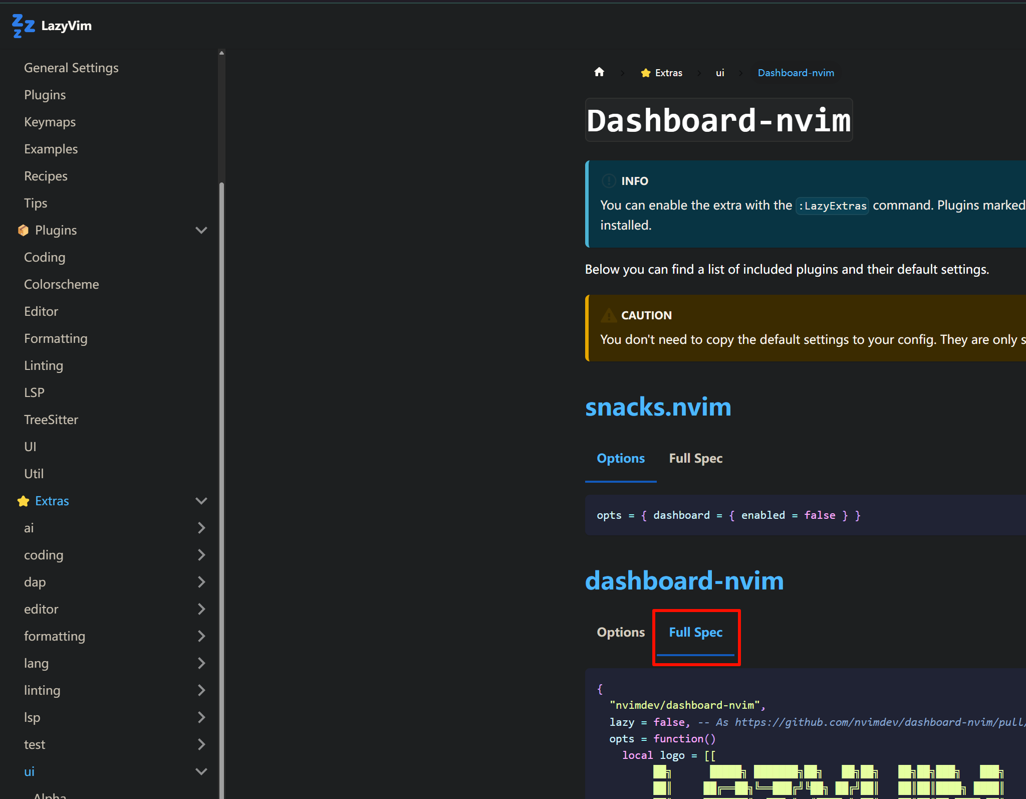
Task: Click the star icon beside Extras in sidebar
Action: 23,501
